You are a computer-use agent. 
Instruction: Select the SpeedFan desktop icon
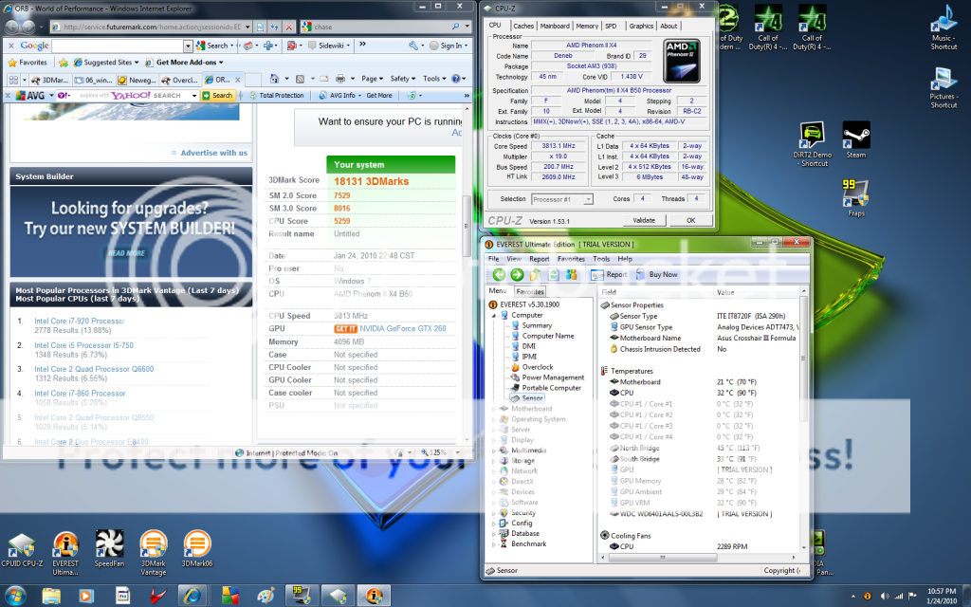110,549
